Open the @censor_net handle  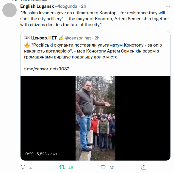[78, 38]
